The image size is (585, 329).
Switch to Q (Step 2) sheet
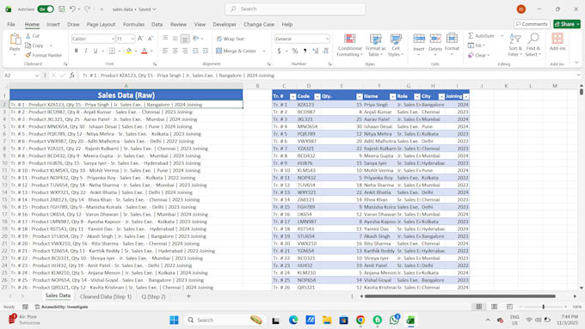point(153,296)
